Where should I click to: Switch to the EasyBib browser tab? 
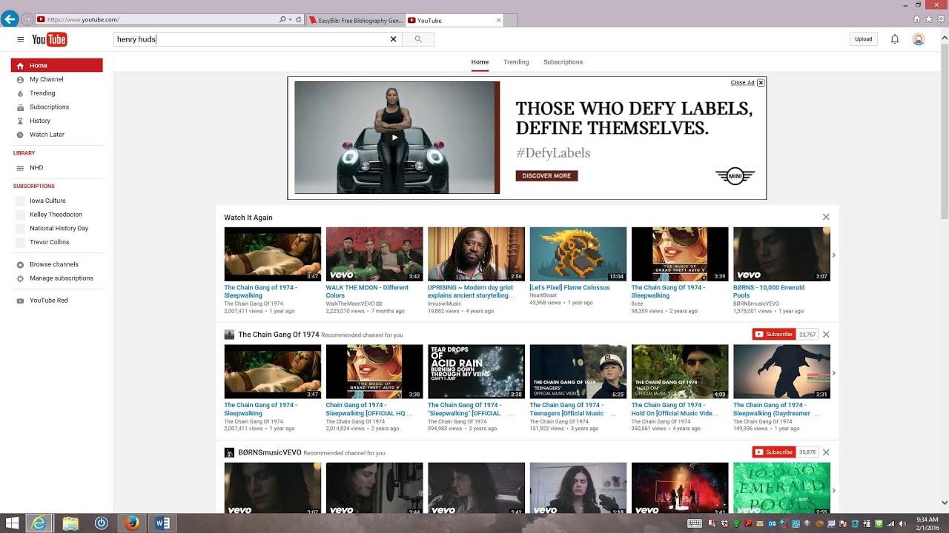pos(357,20)
